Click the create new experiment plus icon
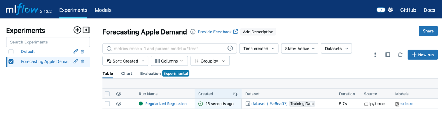This screenshot has width=442, height=138. click(77, 30)
